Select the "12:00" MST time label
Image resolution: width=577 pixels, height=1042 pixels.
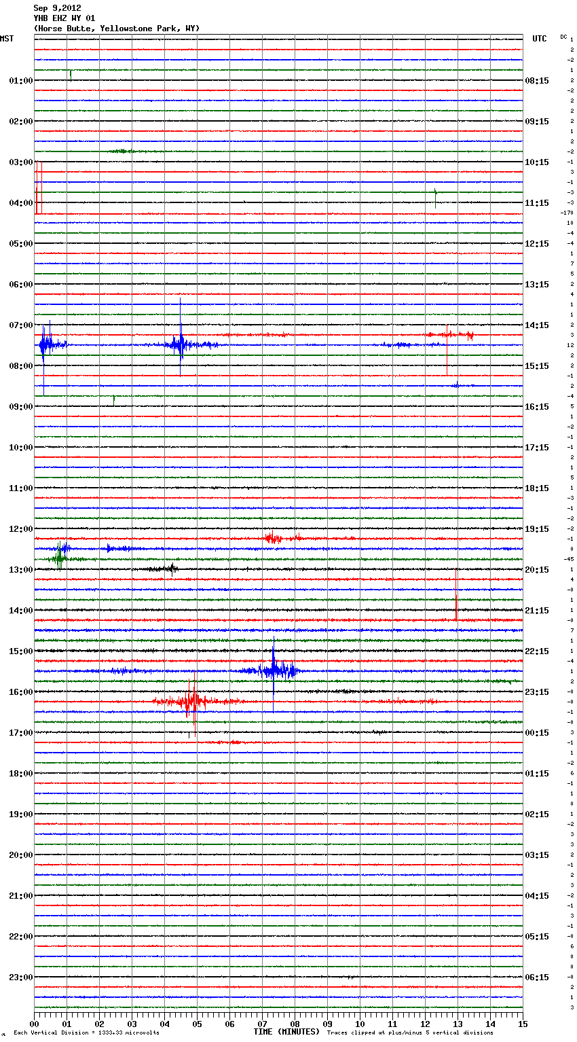[x=21, y=529]
